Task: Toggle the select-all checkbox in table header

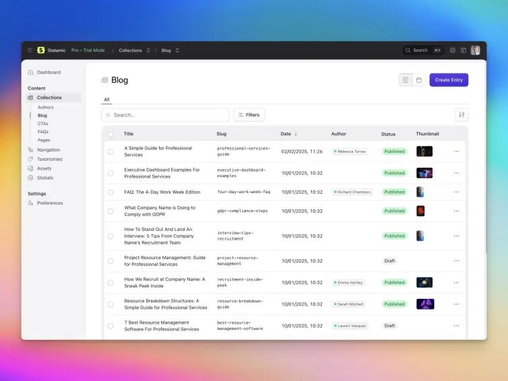Action: pos(110,135)
